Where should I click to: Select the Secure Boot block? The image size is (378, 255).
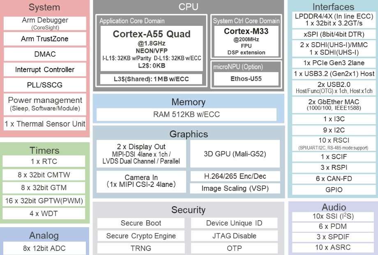click(x=141, y=223)
